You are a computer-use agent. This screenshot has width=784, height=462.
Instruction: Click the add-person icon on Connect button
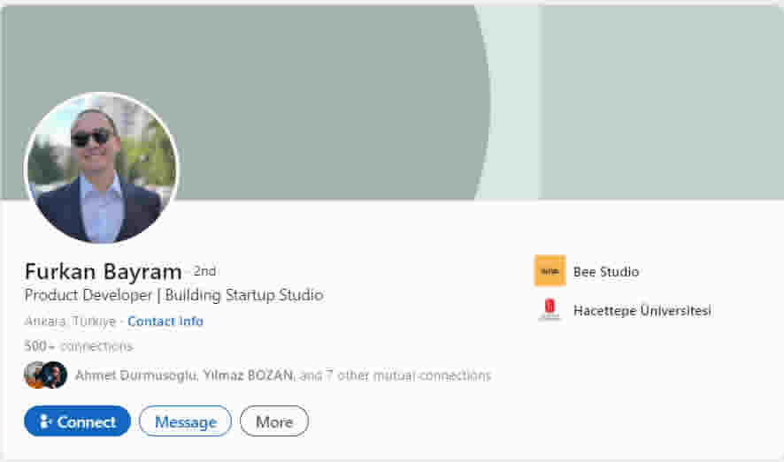pos(45,422)
